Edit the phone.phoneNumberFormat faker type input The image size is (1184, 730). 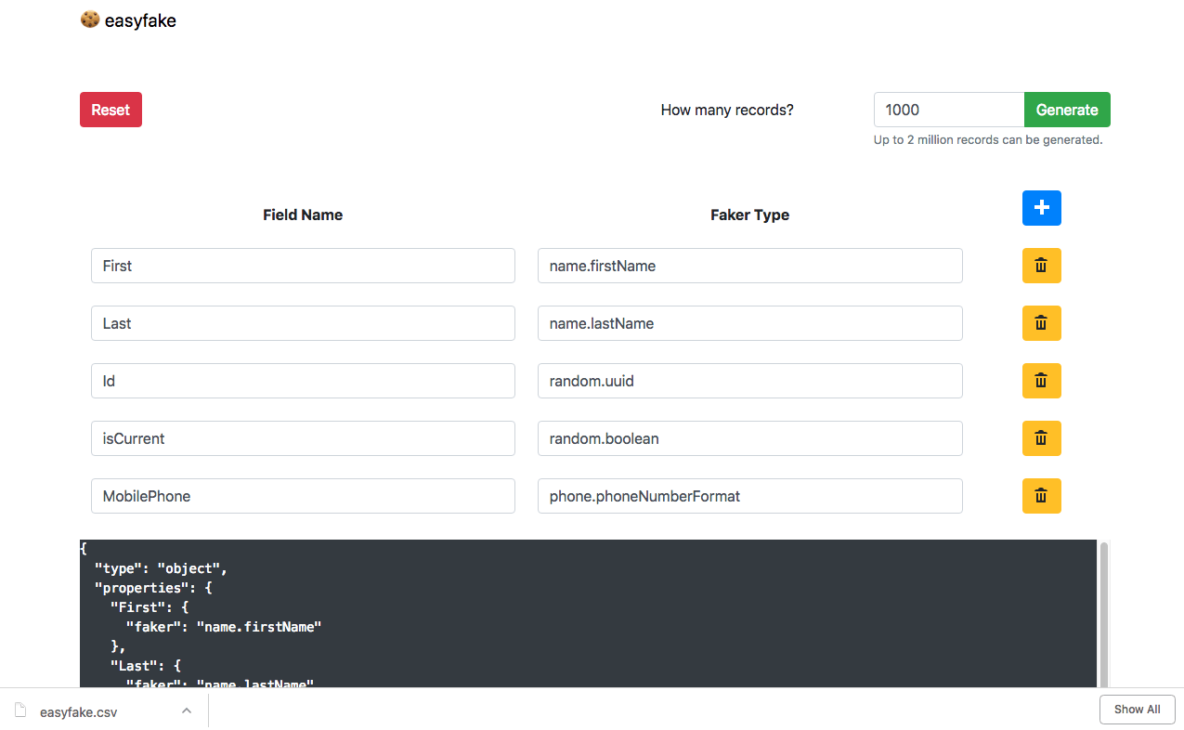pyautogui.click(x=750, y=496)
